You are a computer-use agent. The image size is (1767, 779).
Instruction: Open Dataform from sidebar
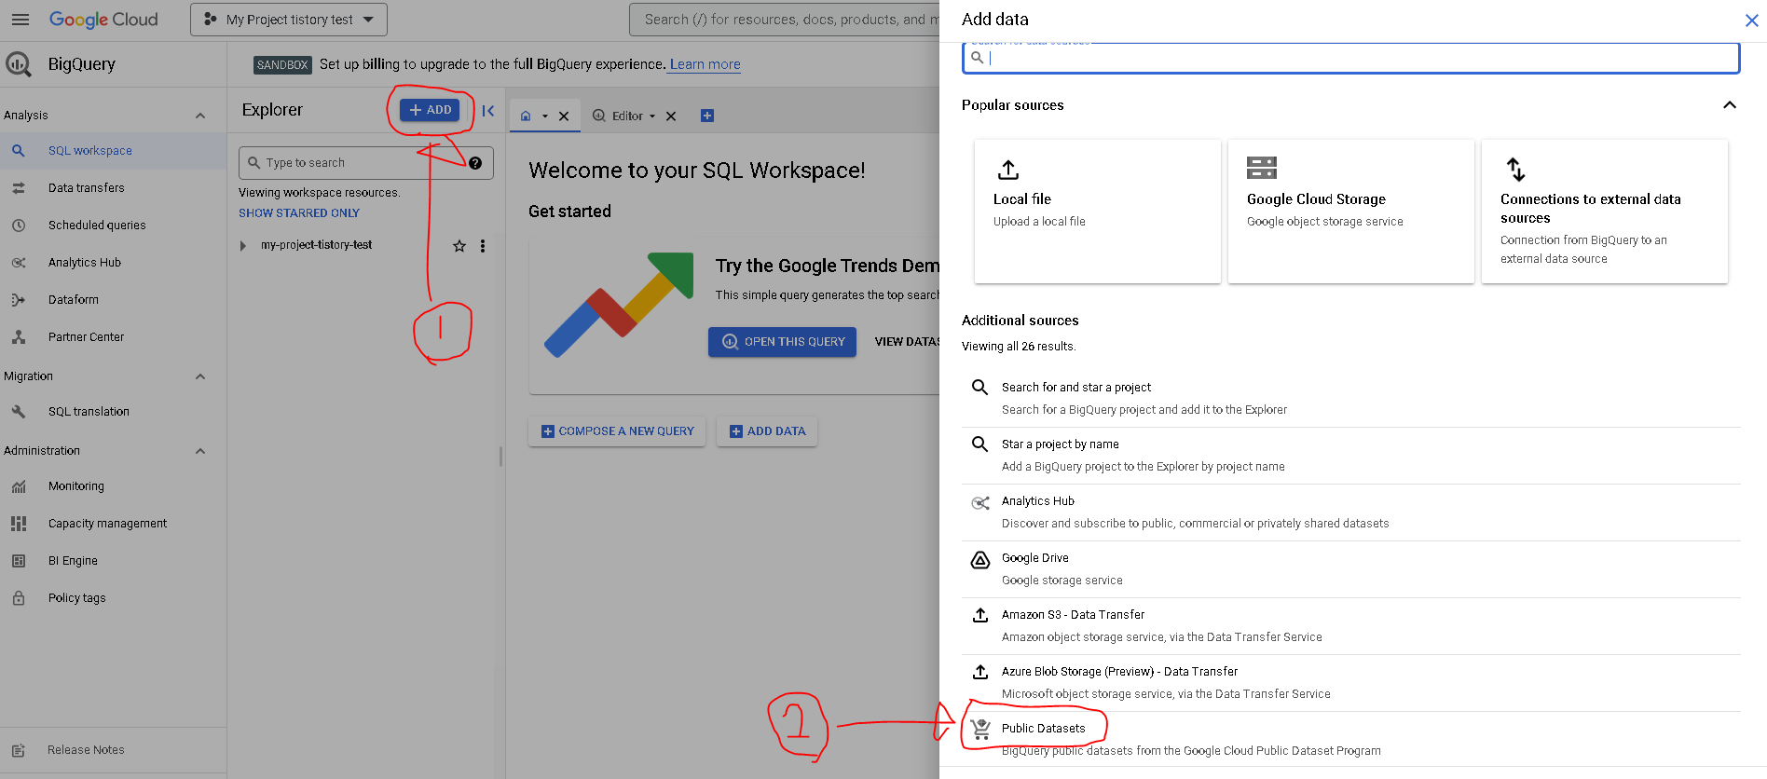pyautogui.click(x=113, y=299)
